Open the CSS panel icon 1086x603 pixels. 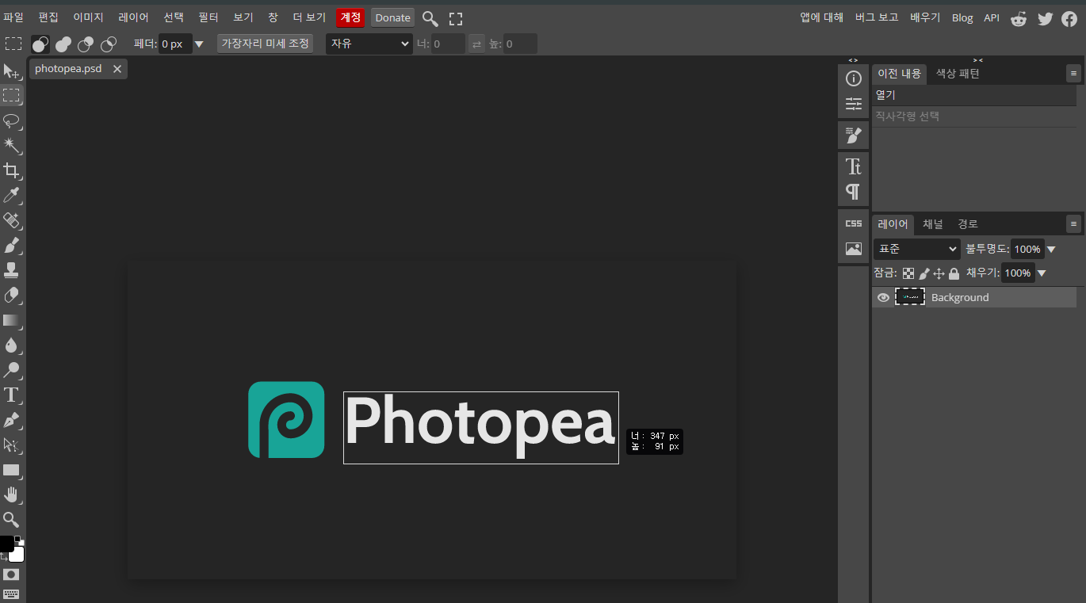pos(854,223)
